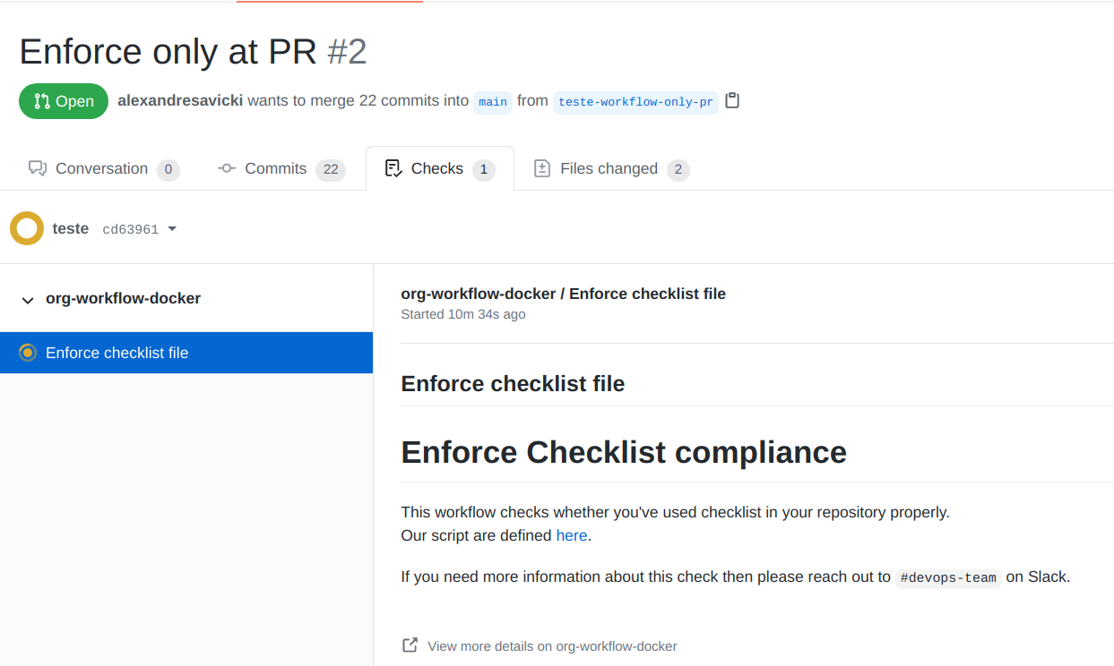Select the Checks tab
The image size is (1114, 666).
[x=439, y=169]
